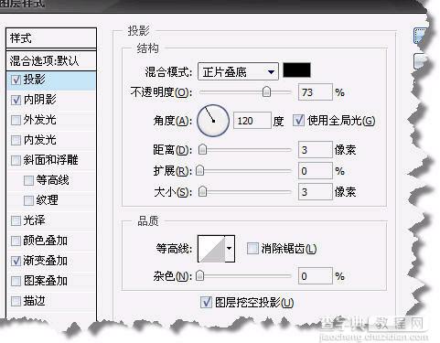Viewport: 440px width, 343px height.
Task: Open the black shadow color swatch
Action: [x=296, y=70]
